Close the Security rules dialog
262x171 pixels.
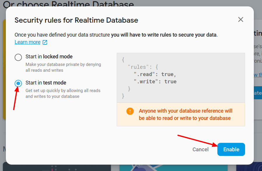[x=241, y=20]
